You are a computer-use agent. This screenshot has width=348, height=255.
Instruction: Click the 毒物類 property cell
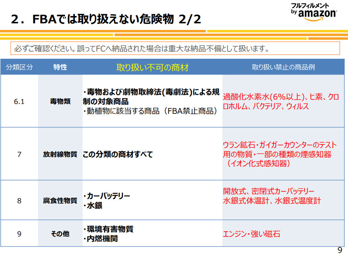(x=60, y=101)
